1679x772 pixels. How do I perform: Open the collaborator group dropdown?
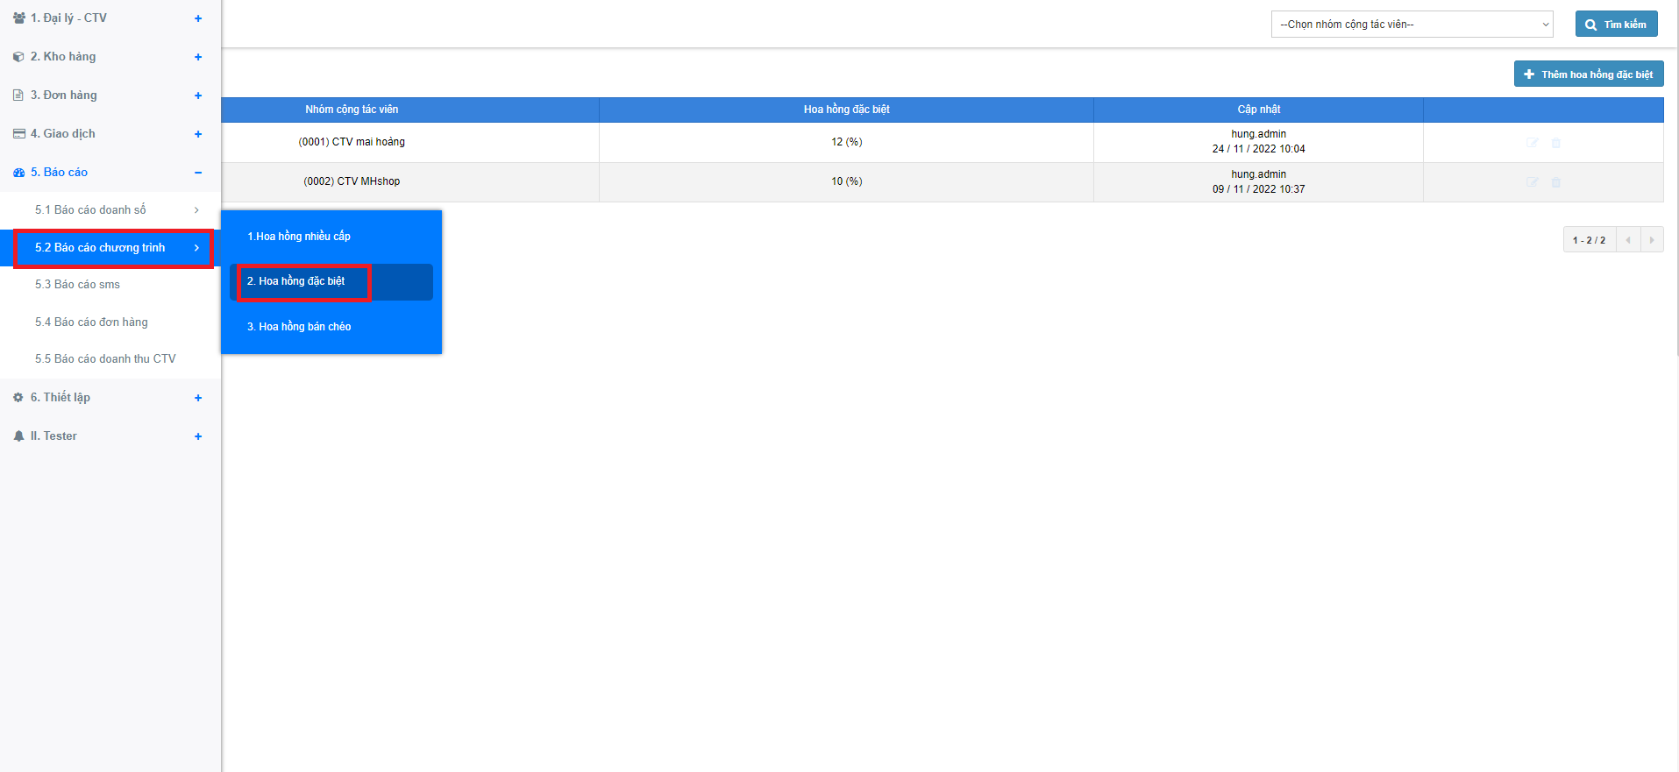(1412, 25)
